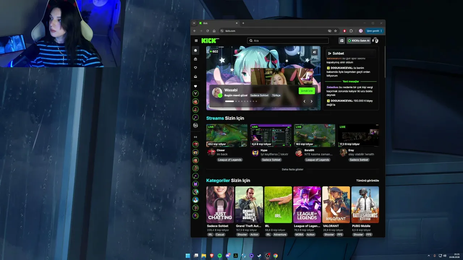Click the crossed-eye icon in address bar
Image resolution: width=463 pixels, height=260 pixels.
(x=330, y=31)
